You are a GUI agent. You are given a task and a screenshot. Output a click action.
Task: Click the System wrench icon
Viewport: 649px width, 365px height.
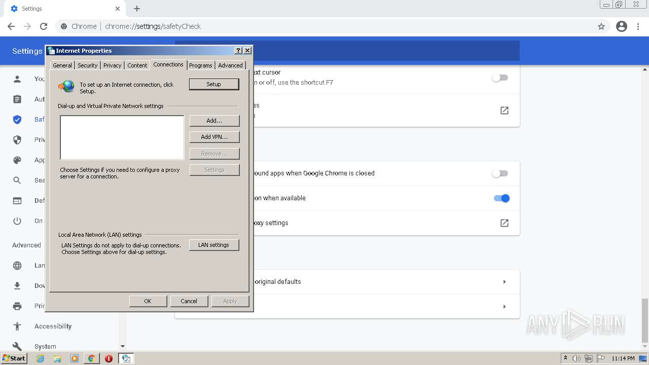coord(17,347)
